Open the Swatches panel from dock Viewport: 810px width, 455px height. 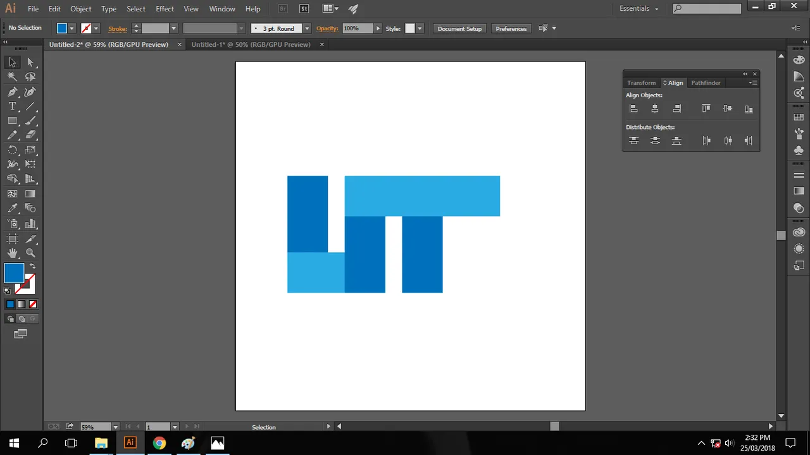coord(799,117)
